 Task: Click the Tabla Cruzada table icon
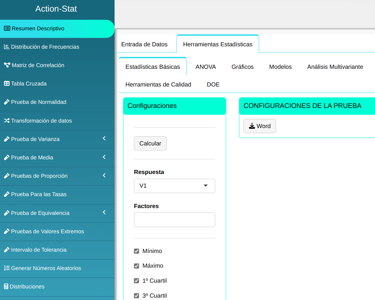click(6, 83)
